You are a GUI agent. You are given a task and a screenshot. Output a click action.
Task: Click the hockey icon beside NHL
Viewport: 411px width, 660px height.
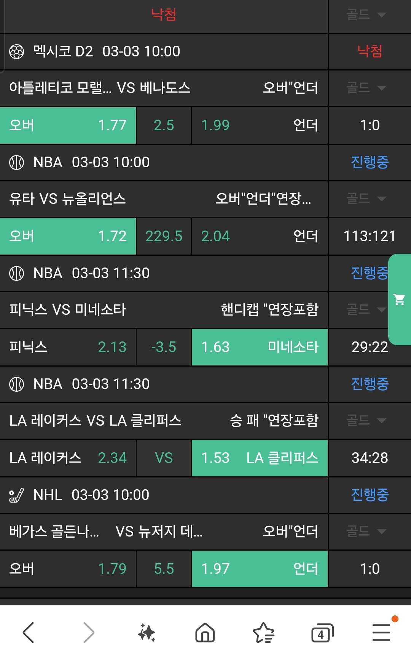[x=16, y=495]
